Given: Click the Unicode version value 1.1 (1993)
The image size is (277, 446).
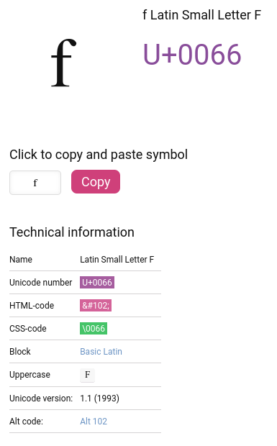Looking at the screenshot, I should [99, 399].
